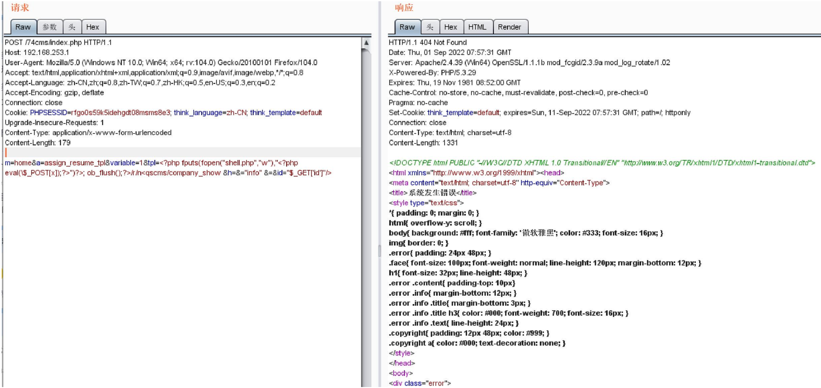The image size is (821, 388).
Task: Select the response Raw tab
Action: tap(408, 27)
